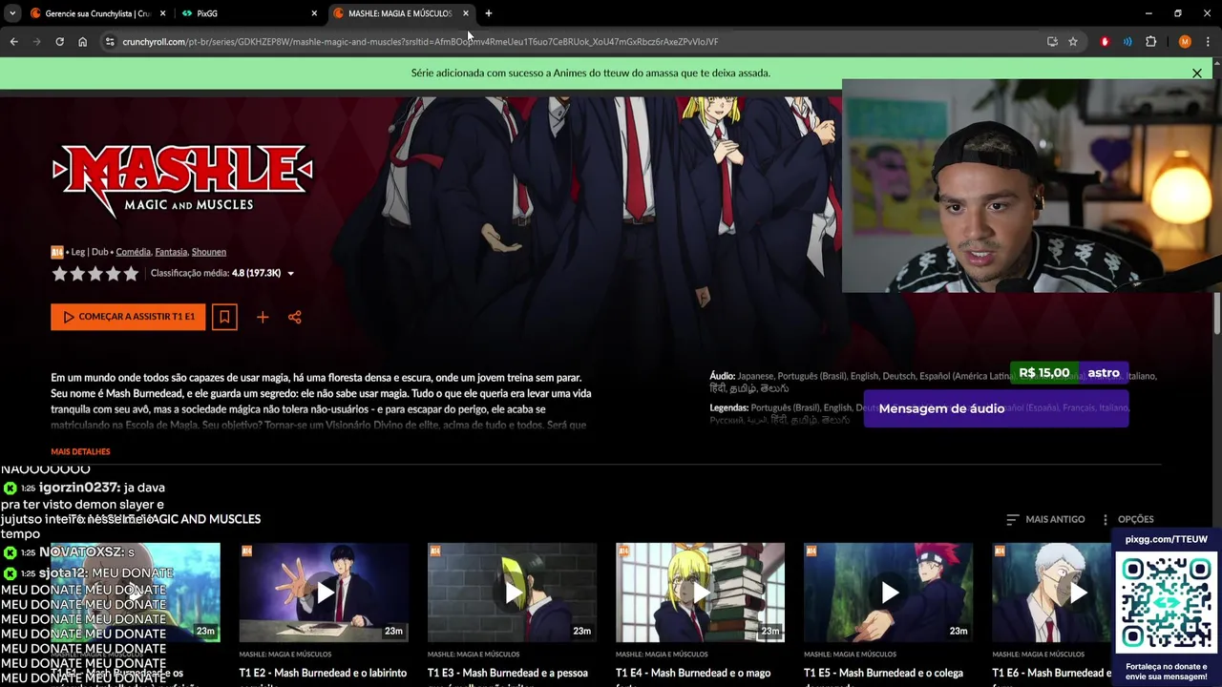Open the Fantasia genre link
Image resolution: width=1222 pixels, height=687 pixels.
point(171,252)
